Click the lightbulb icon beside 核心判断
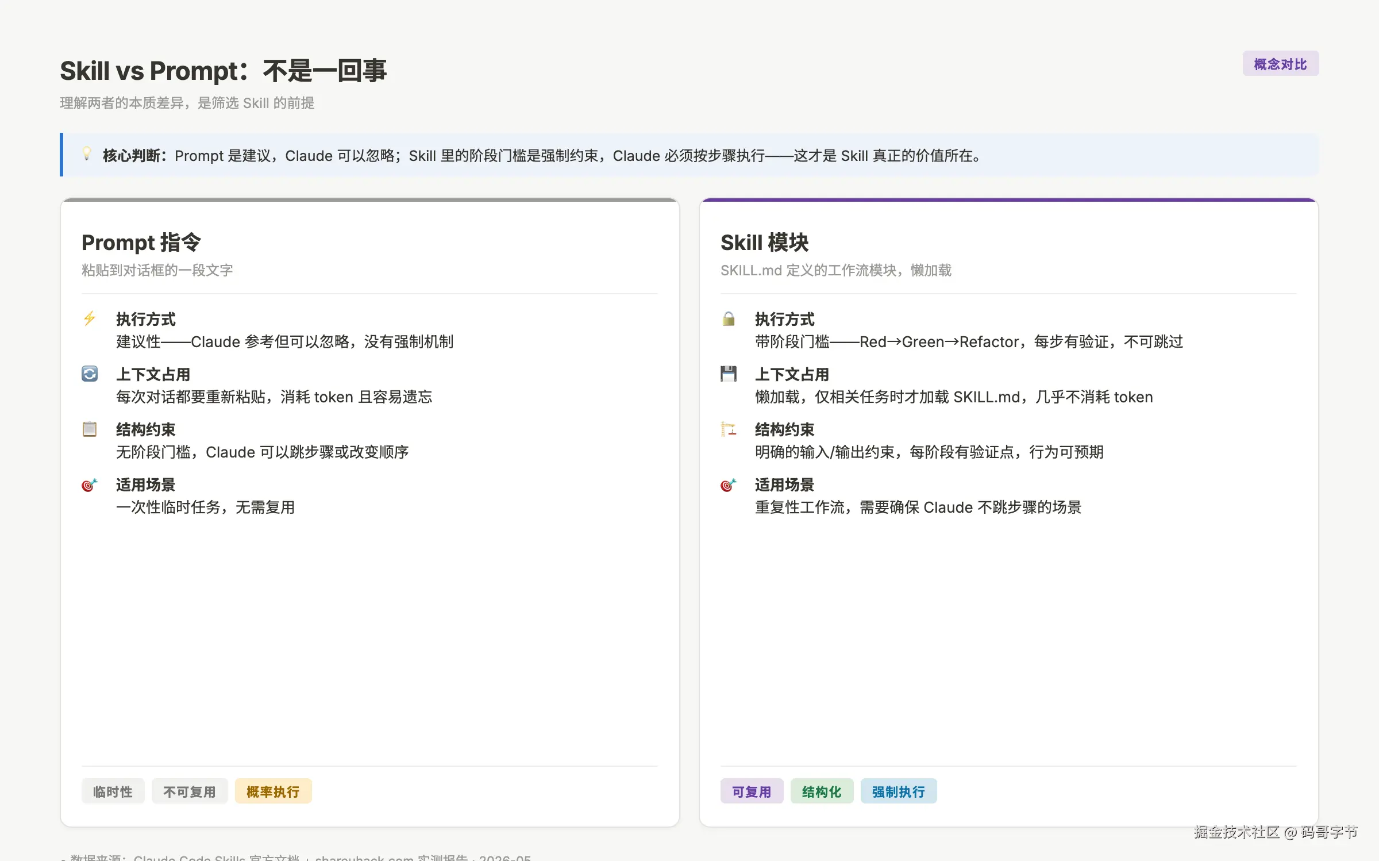Viewport: 1379px width, 861px height. coord(87,154)
